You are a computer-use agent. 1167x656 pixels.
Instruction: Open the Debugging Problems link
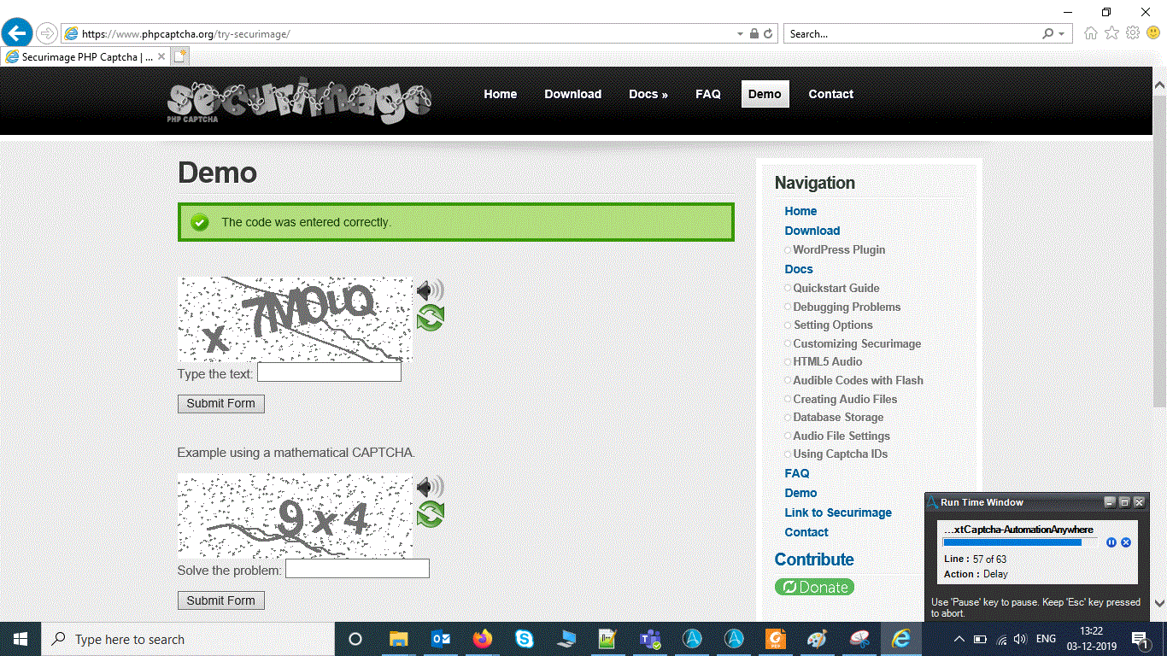[847, 307]
